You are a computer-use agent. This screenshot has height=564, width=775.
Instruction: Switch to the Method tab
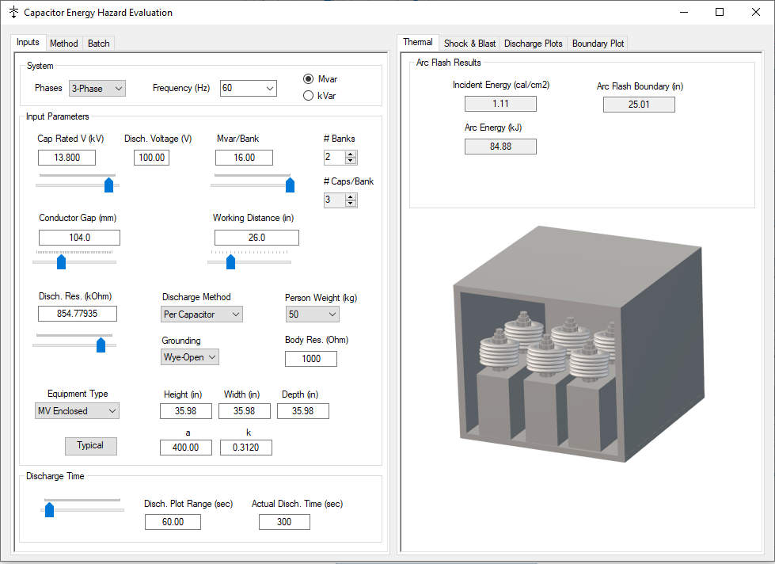(x=63, y=43)
